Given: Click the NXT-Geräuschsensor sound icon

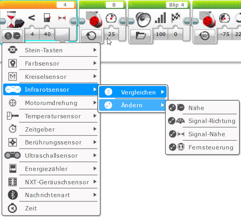Looking at the screenshot, I should (12, 182).
